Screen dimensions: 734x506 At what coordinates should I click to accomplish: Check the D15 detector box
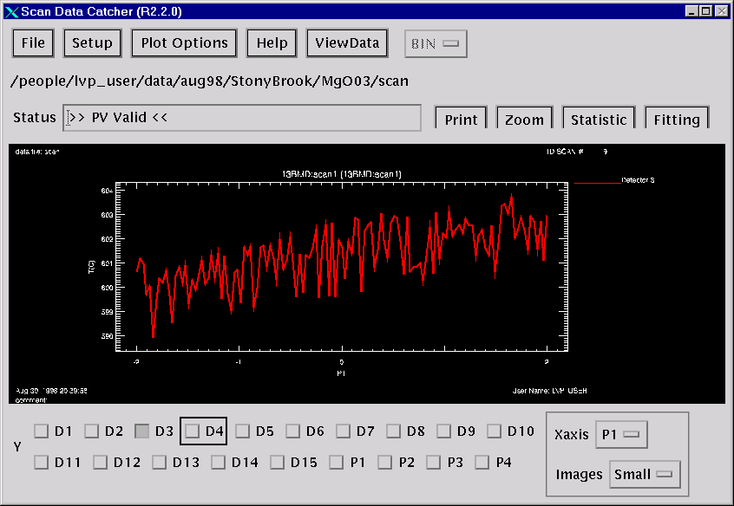pyautogui.click(x=278, y=463)
